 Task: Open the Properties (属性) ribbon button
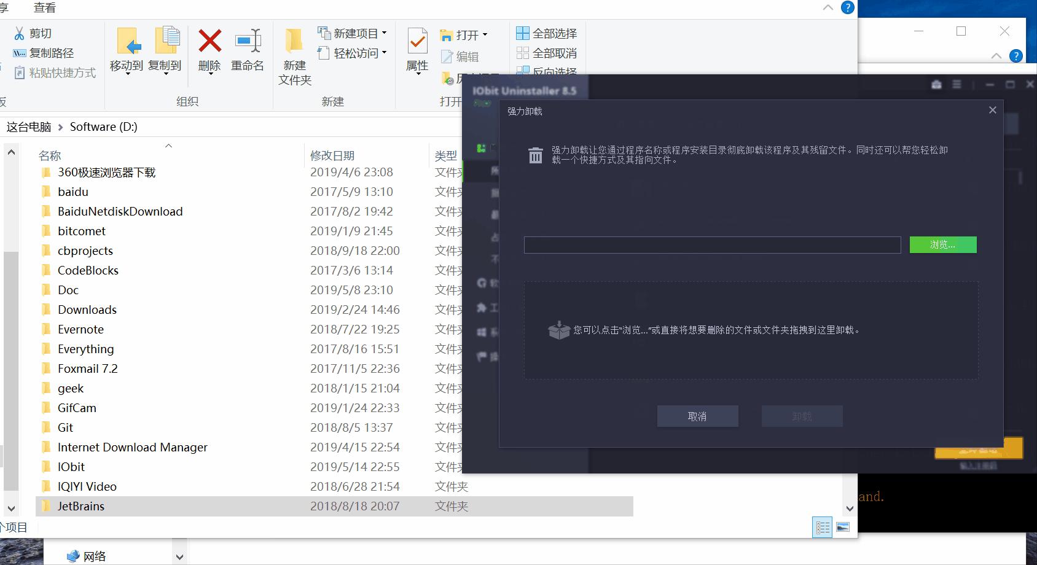point(418,50)
